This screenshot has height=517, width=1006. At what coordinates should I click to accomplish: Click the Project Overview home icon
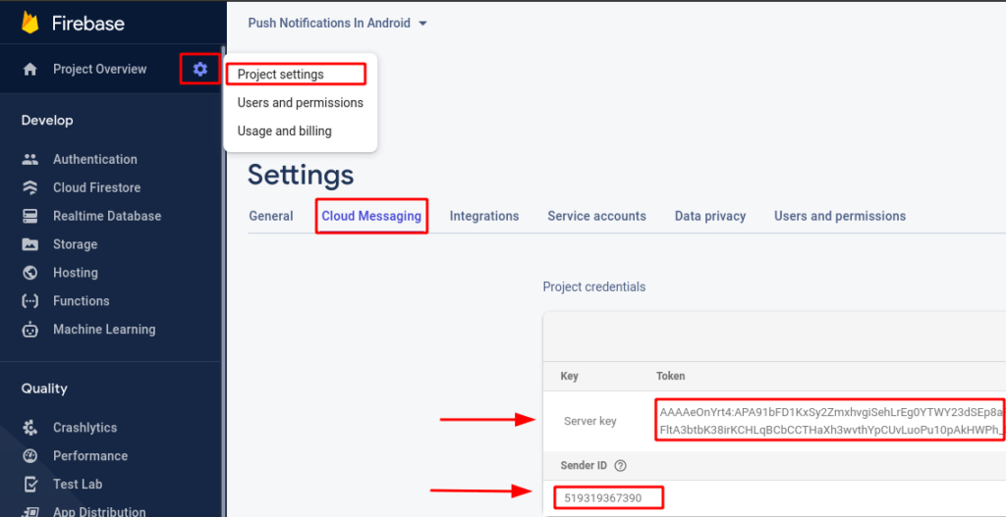pos(29,70)
